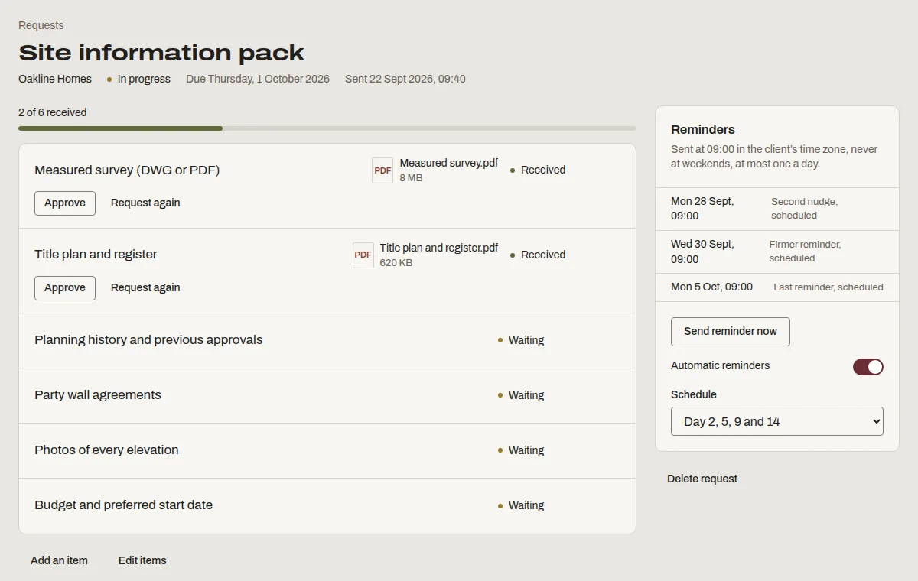This screenshot has height=581, width=918.
Task: Select the Party wall agreements row
Action: pyautogui.click(x=327, y=395)
